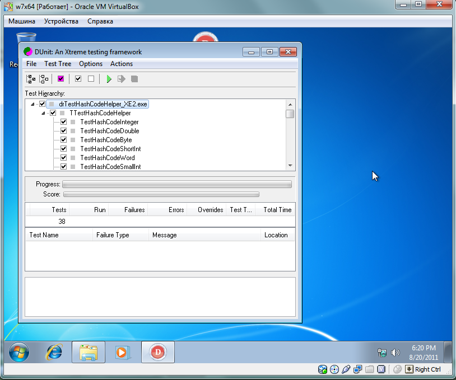The image size is (456, 380).
Task: Run tests with the green play icon
Action: 109,79
